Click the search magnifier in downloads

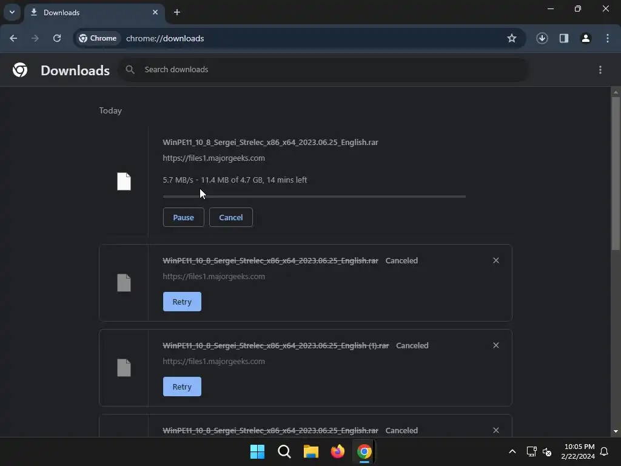coord(130,70)
